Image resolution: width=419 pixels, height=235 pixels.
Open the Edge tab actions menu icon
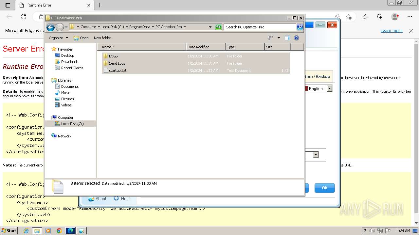(x=8, y=5)
